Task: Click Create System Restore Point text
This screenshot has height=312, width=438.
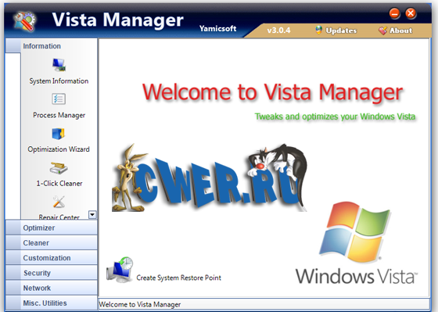Action: click(179, 278)
